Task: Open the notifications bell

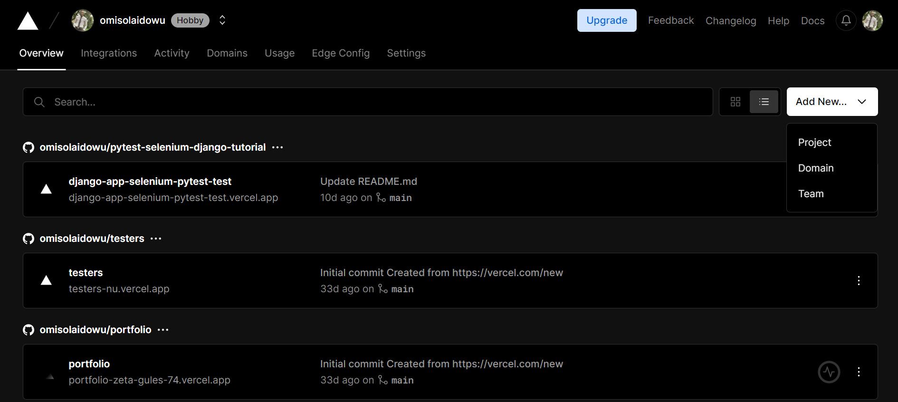Action: coord(846,20)
